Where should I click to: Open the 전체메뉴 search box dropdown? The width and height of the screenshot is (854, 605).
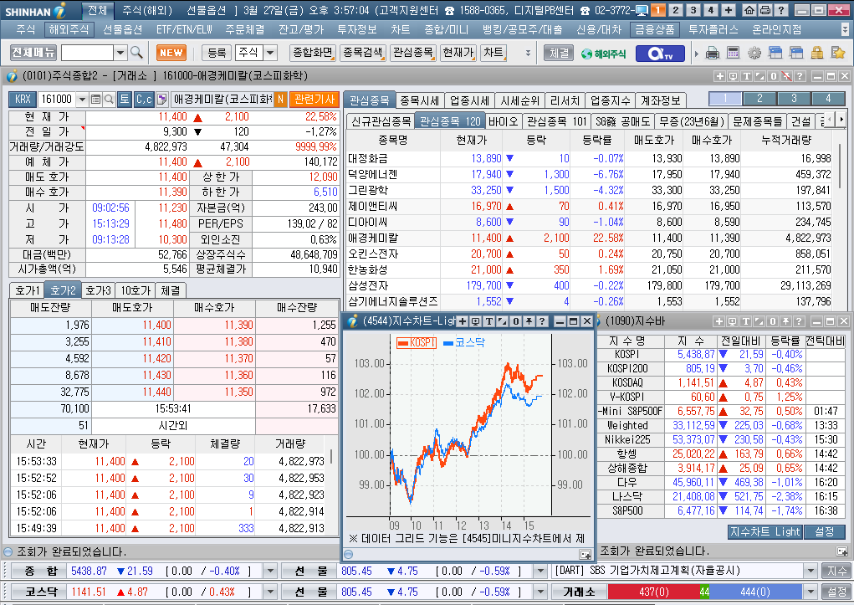(x=120, y=53)
